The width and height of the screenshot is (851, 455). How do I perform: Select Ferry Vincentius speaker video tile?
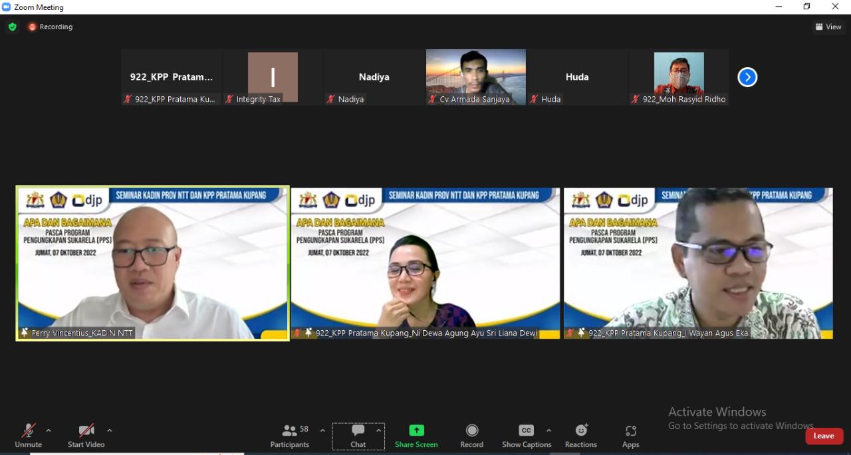tap(153, 263)
